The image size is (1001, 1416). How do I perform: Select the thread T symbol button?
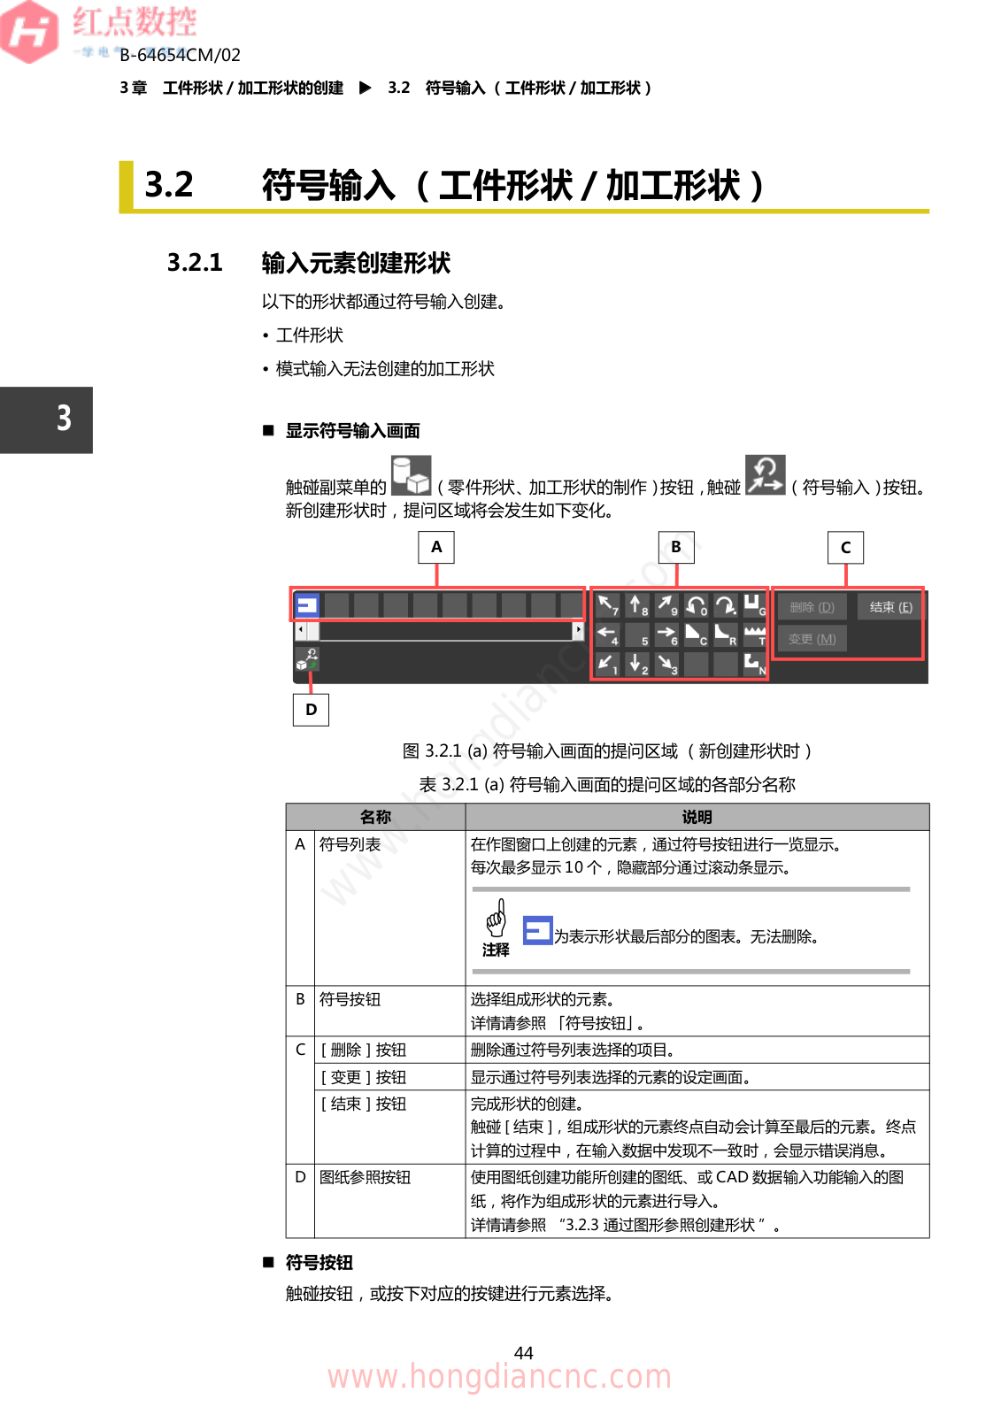(x=754, y=635)
